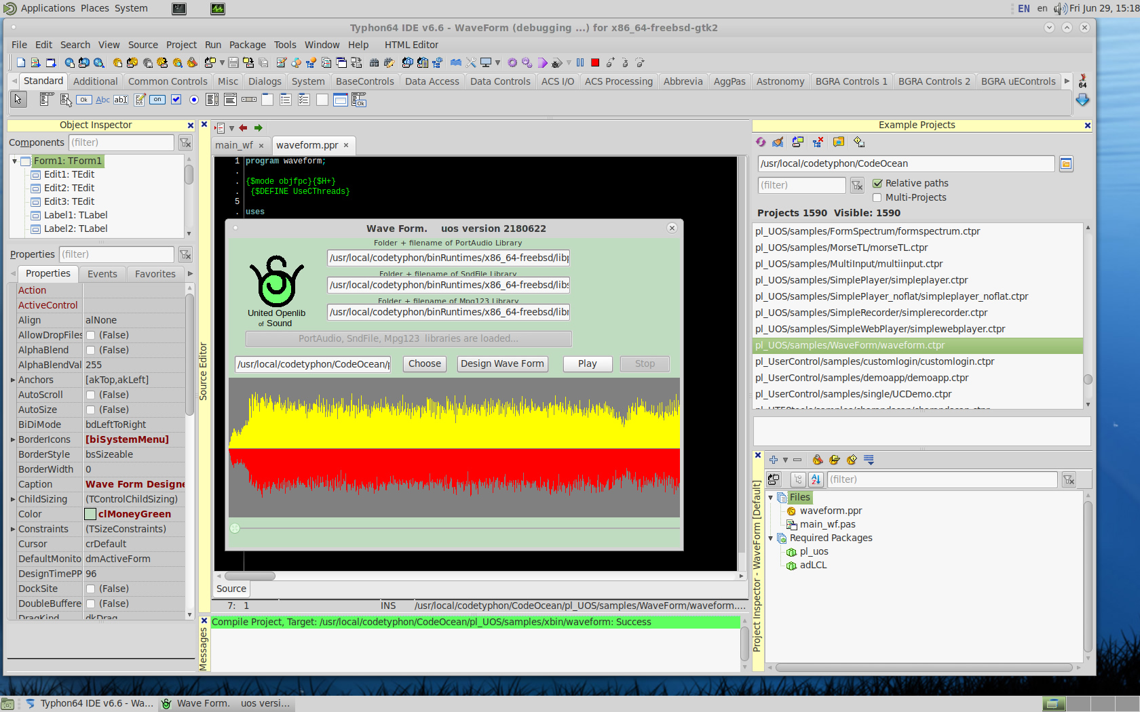Screen dimensions: 1140x712
Task: Open the HTML Editor menu
Action: [x=411, y=45]
